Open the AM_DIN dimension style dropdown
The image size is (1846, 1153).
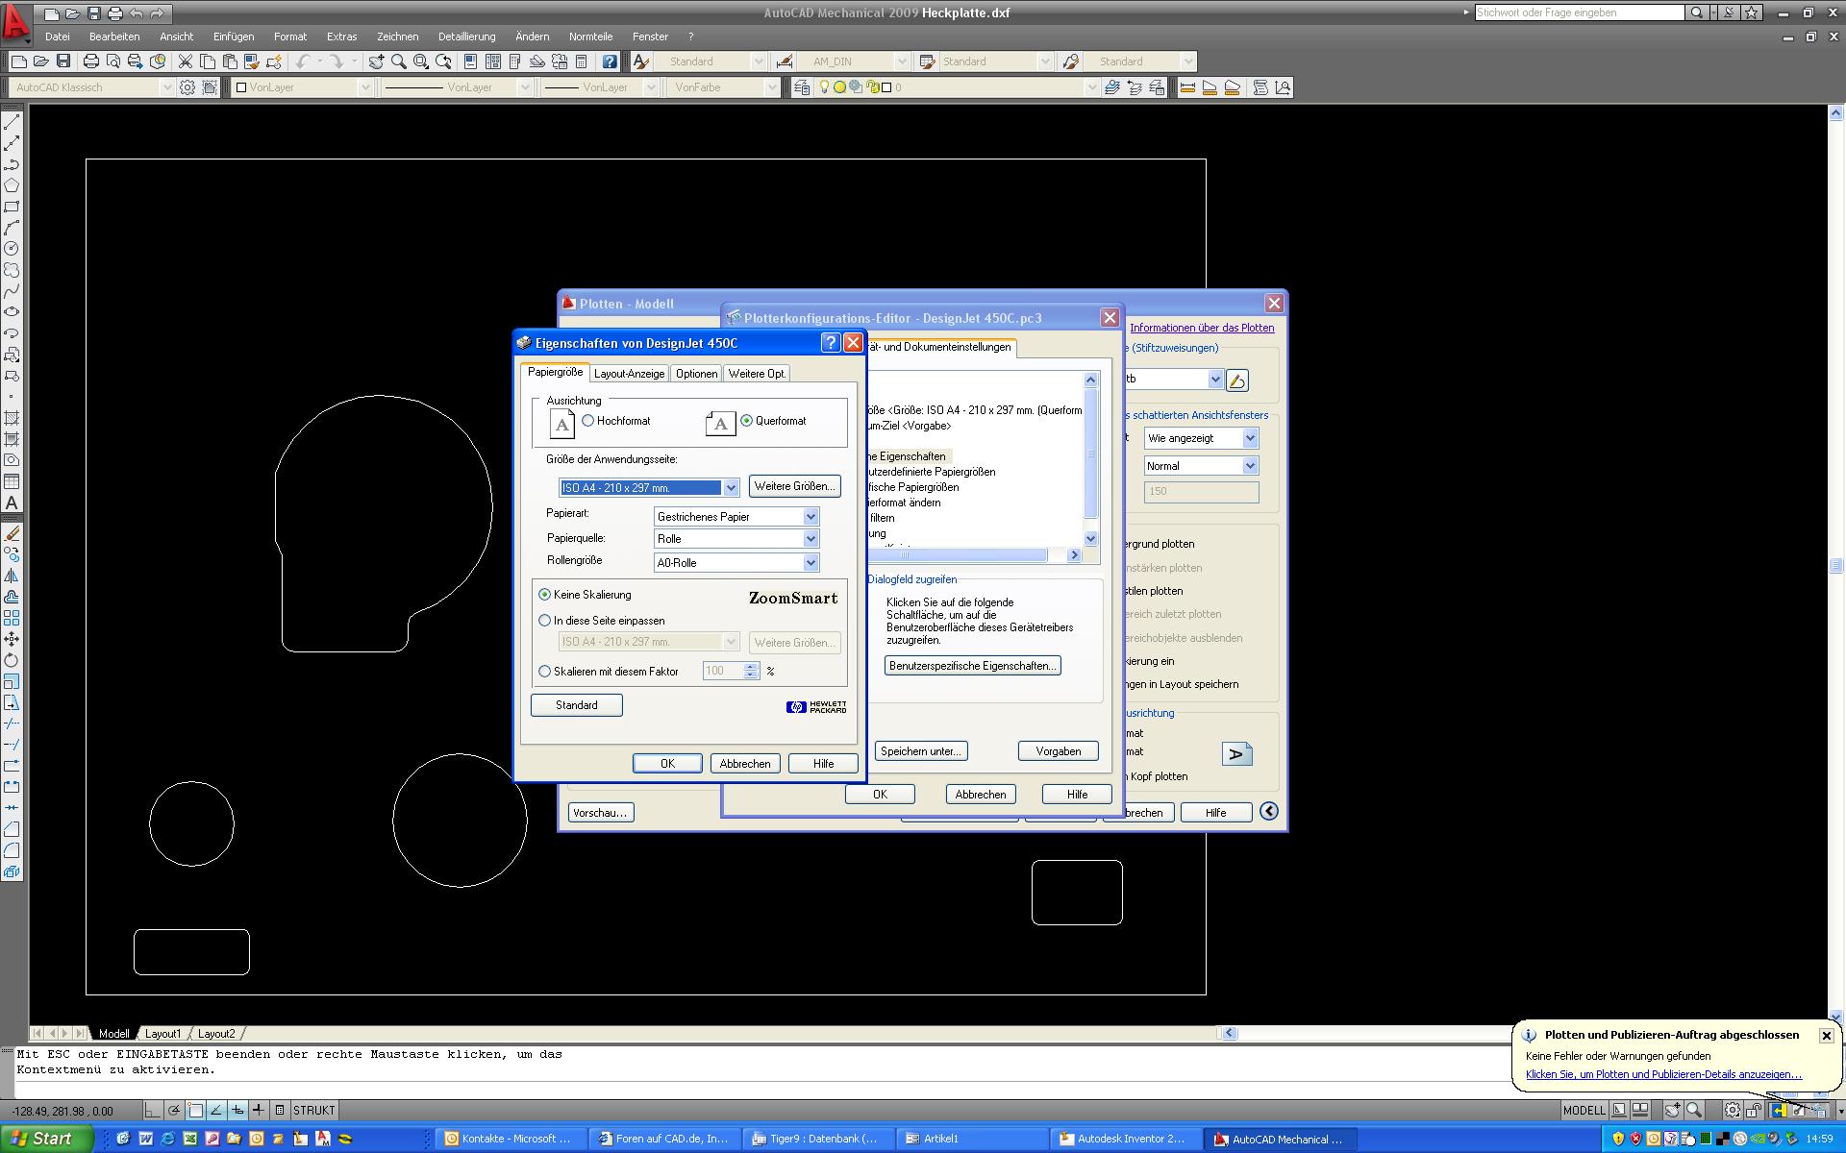(x=852, y=61)
